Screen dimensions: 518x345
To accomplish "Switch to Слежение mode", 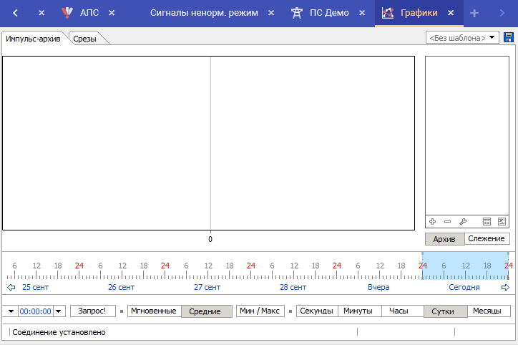I will tap(487, 239).
